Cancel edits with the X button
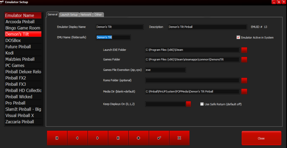The width and height of the screenshot is (287, 148). (x=179, y=138)
